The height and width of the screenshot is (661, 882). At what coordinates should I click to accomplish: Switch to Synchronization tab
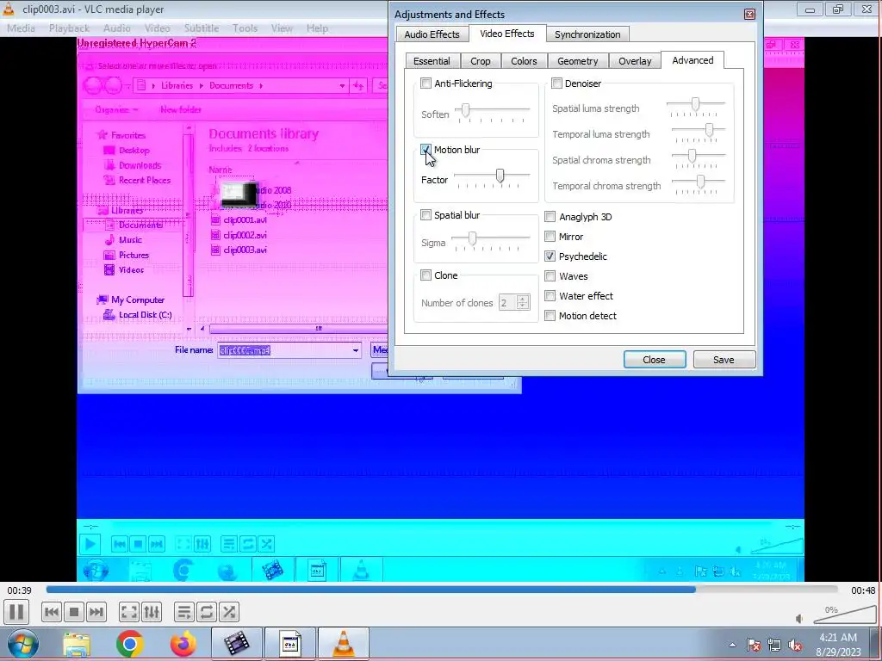point(587,34)
